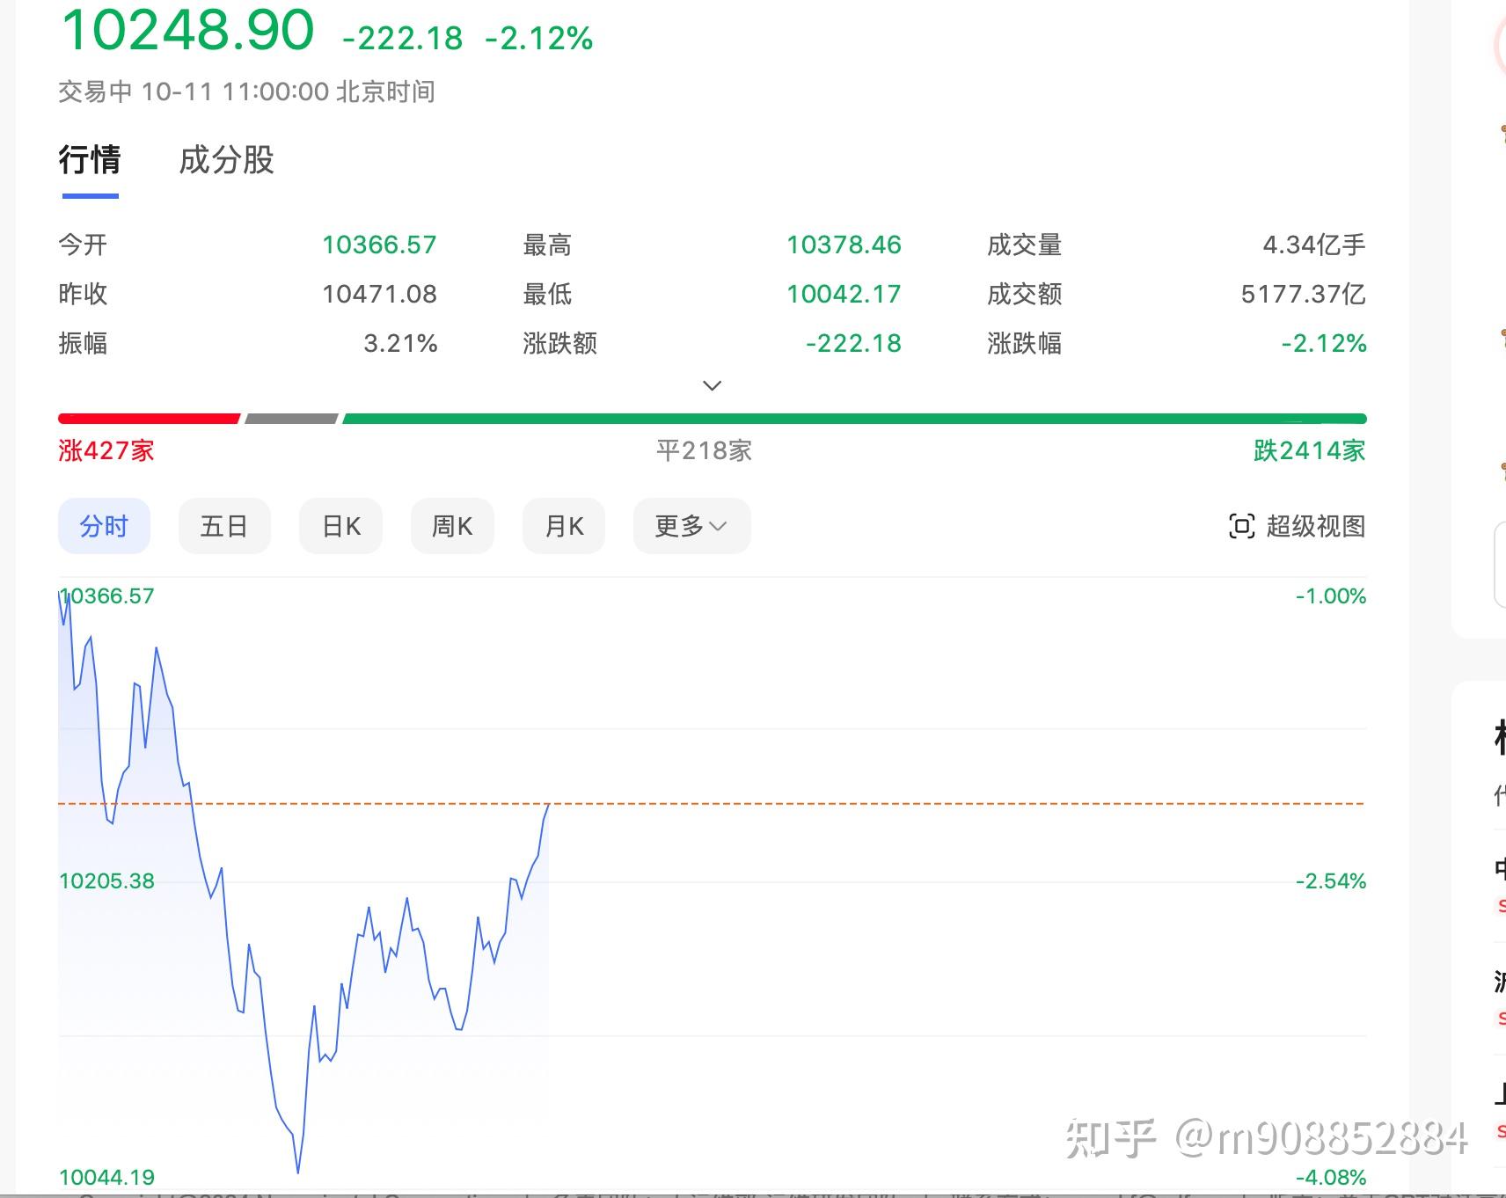1506x1198 pixels.
Task: Click the scan-frame icon beside 超级视图
Action: point(1240,525)
